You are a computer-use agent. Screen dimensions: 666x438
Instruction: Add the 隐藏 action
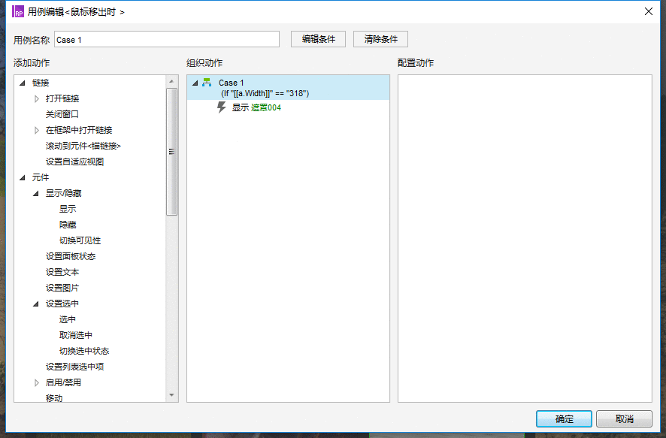(x=68, y=225)
